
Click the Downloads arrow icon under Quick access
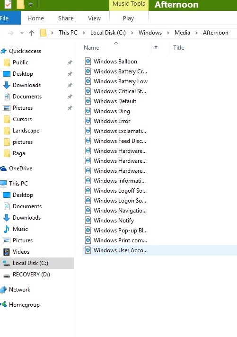coord(7,85)
